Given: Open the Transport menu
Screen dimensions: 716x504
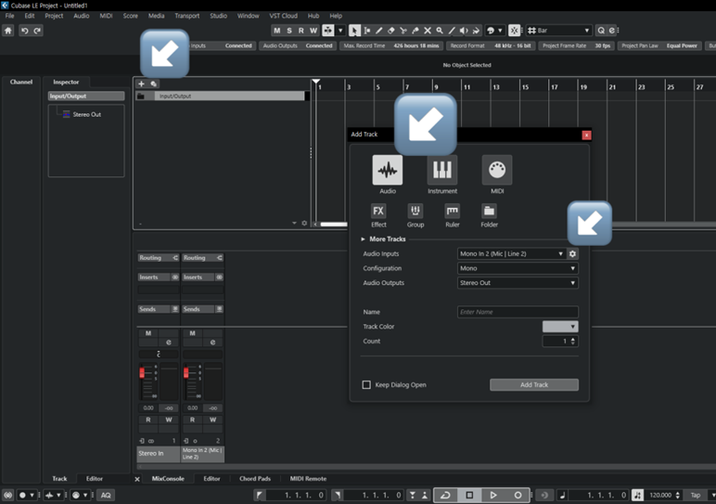Looking at the screenshot, I should (x=186, y=16).
